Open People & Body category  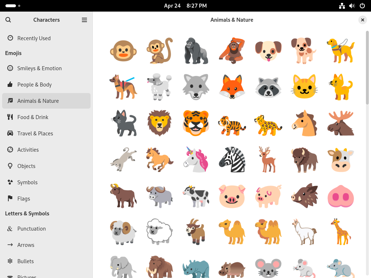(x=46, y=85)
